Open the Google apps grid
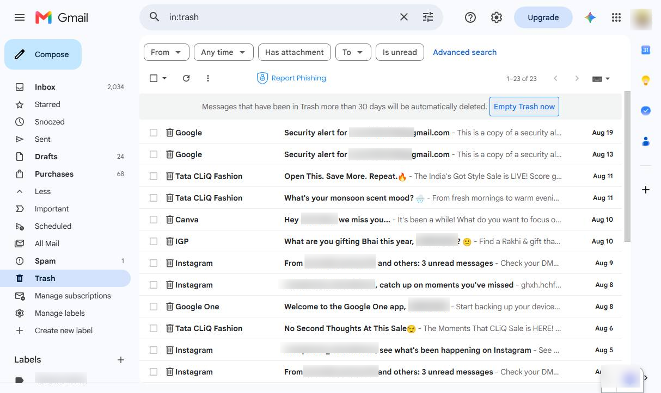Screen dimensions: 661x393 pos(616,17)
